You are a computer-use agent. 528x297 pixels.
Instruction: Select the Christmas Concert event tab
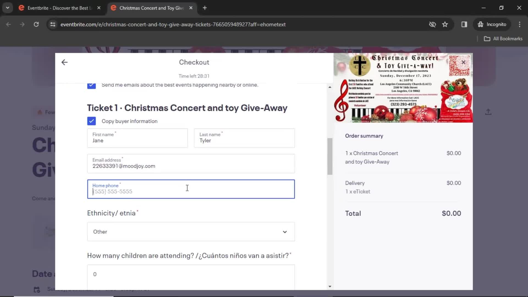(x=151, y=8)
